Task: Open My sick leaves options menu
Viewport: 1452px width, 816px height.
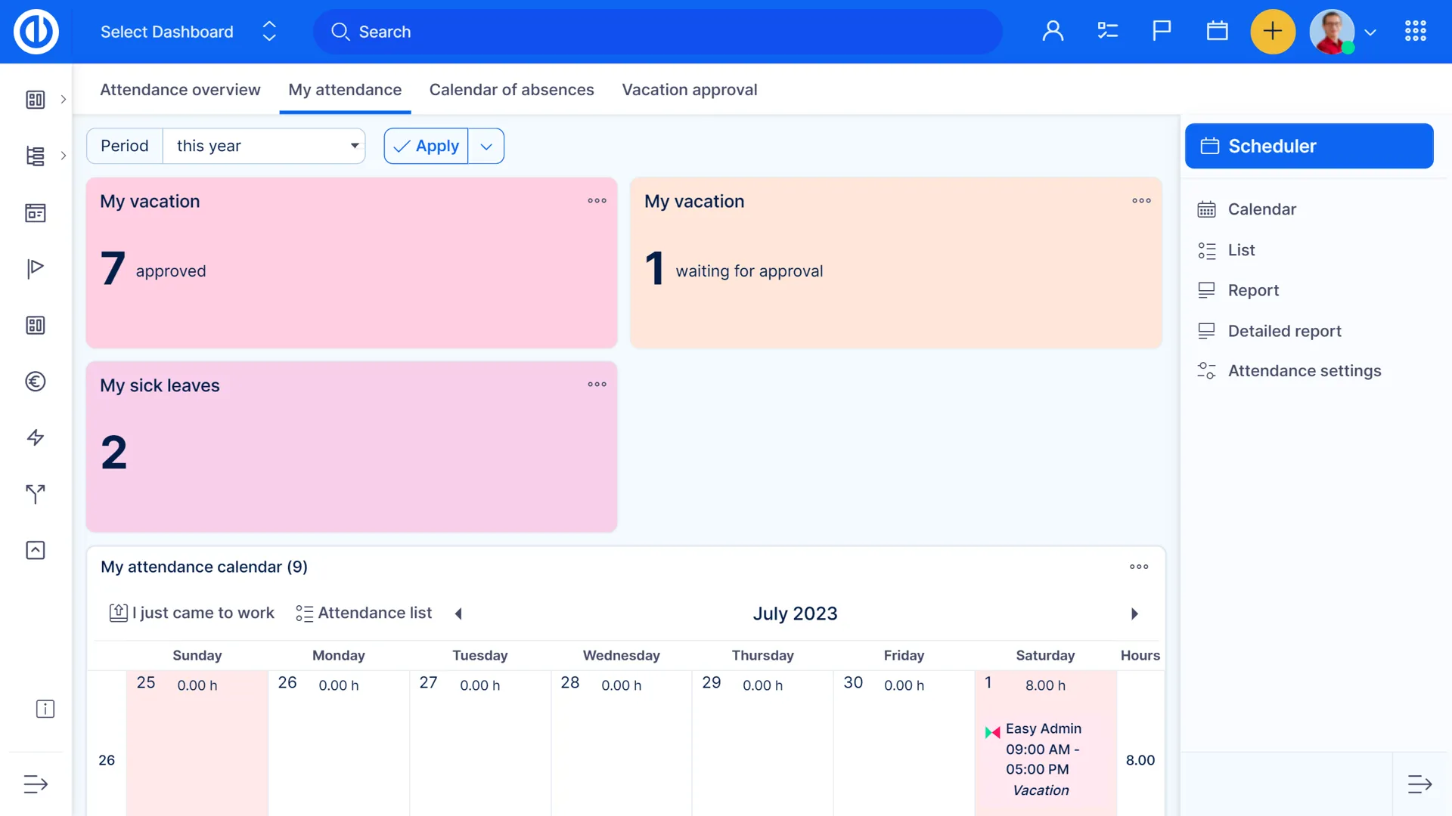Action: coord(597,385)
